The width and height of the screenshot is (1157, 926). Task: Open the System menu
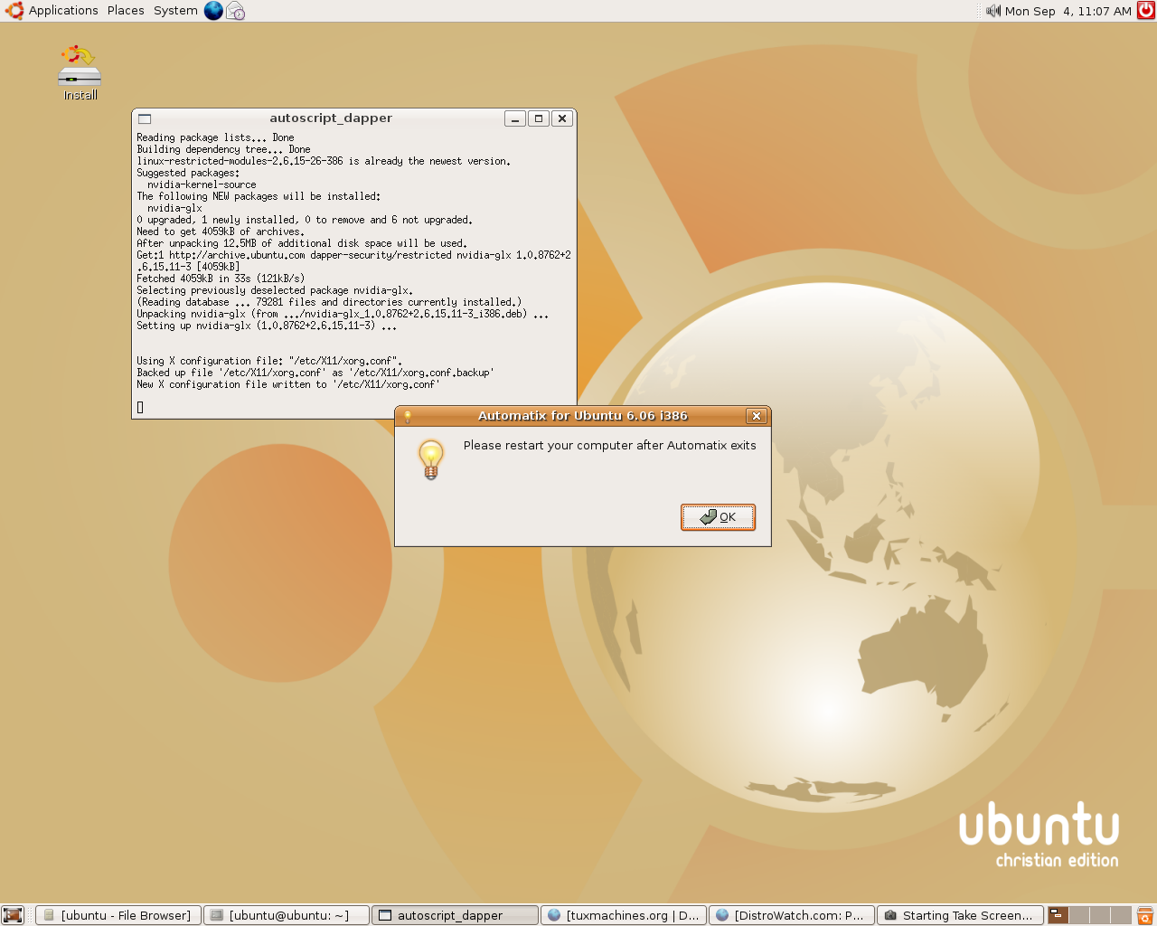click(x=175, y=11)
